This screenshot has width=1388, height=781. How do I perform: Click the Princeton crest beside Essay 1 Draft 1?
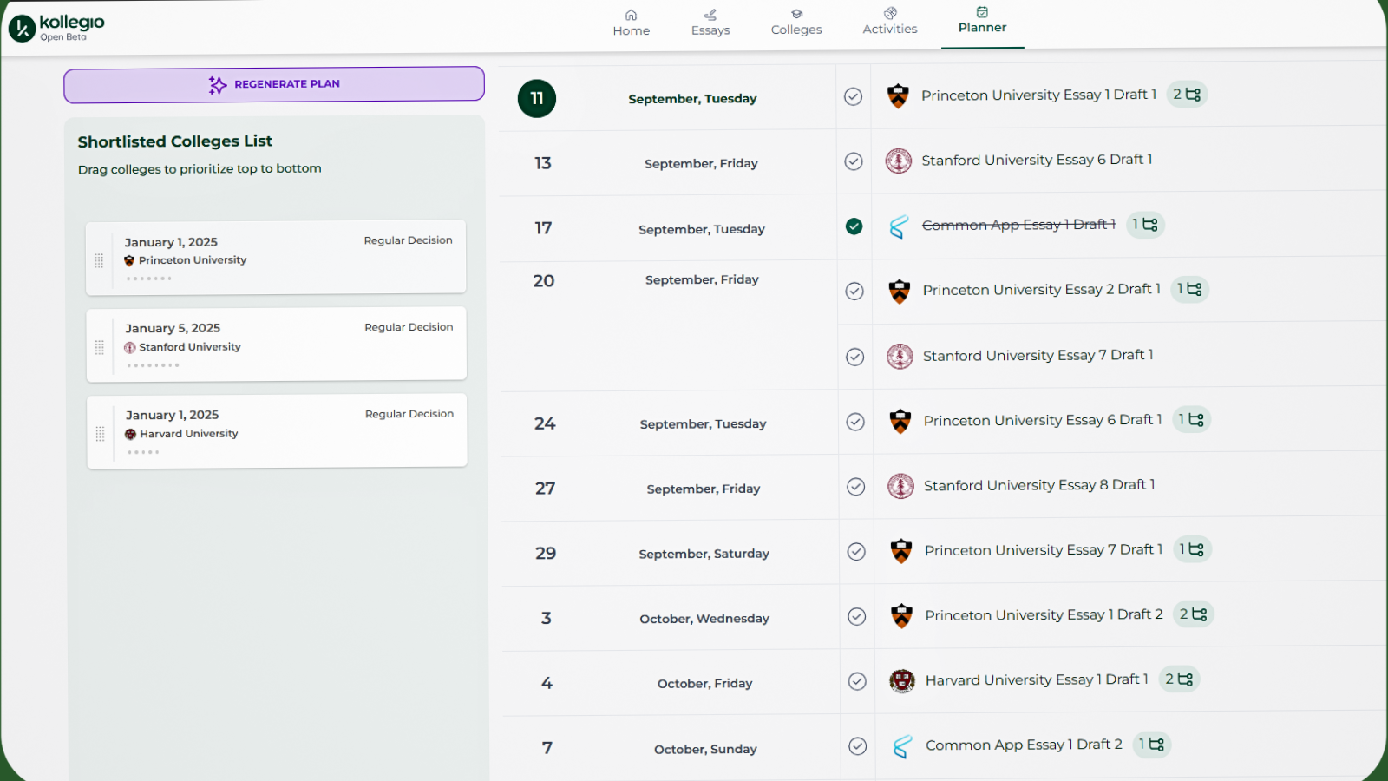pos(900,95)
